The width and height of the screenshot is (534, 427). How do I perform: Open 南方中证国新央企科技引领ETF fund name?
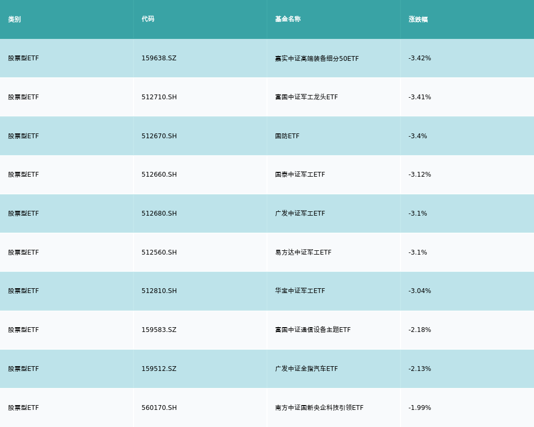point(319,408)
